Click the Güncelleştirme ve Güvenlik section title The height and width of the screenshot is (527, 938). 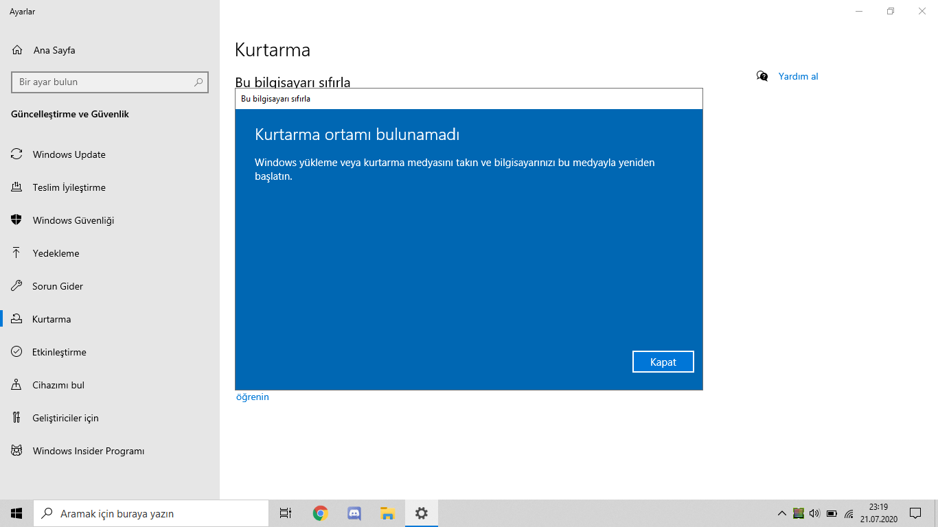click(x=70, y=114)
